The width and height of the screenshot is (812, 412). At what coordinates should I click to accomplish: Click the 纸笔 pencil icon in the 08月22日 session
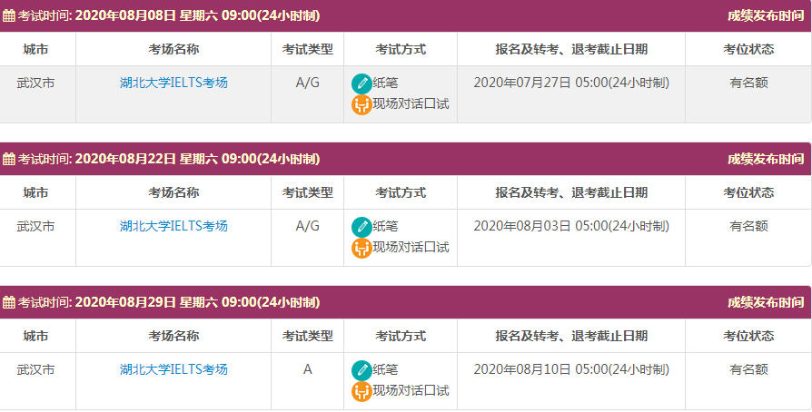[361, 227]
